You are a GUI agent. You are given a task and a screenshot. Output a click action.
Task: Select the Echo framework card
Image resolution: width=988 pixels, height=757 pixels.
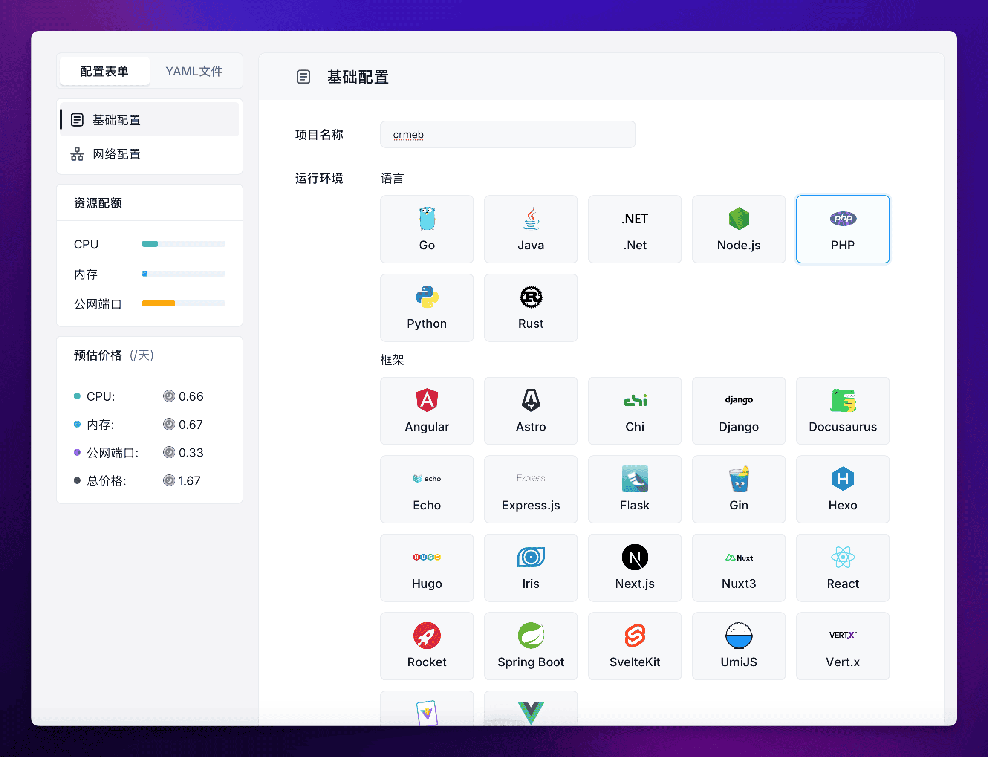[427, 489]
